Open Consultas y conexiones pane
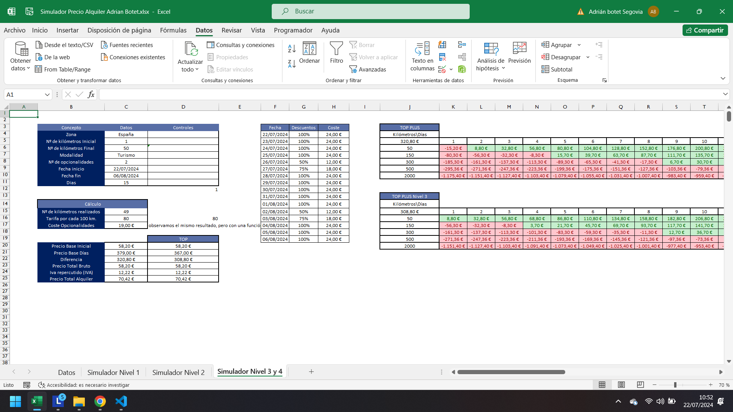The width and height of the screenshot is (733, 412). pyautogui.click(x=241, y=45)
